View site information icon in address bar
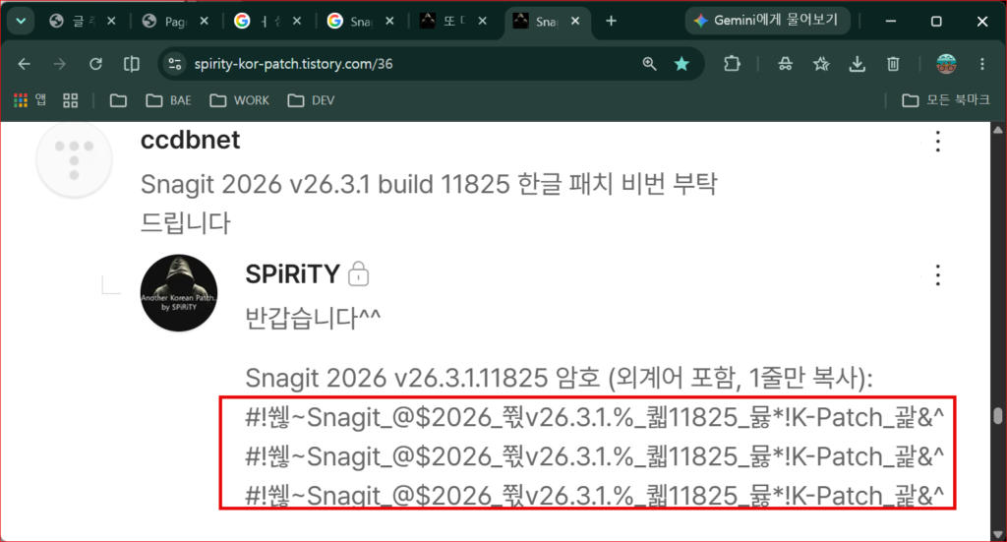 pyautogui.click(x=175, y=64)
